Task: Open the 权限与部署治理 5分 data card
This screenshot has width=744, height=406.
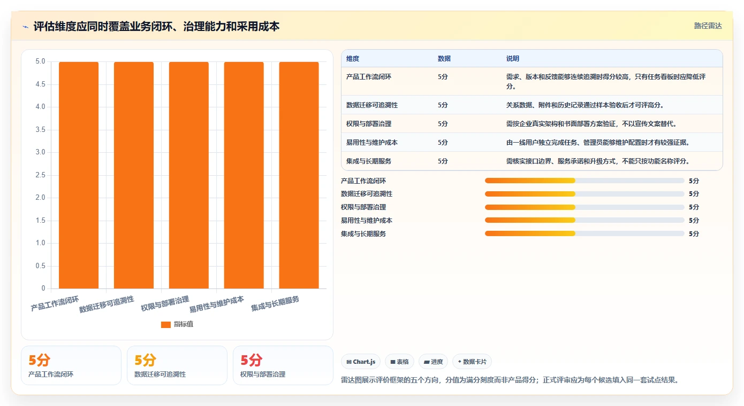Action: tap(283, 365)
